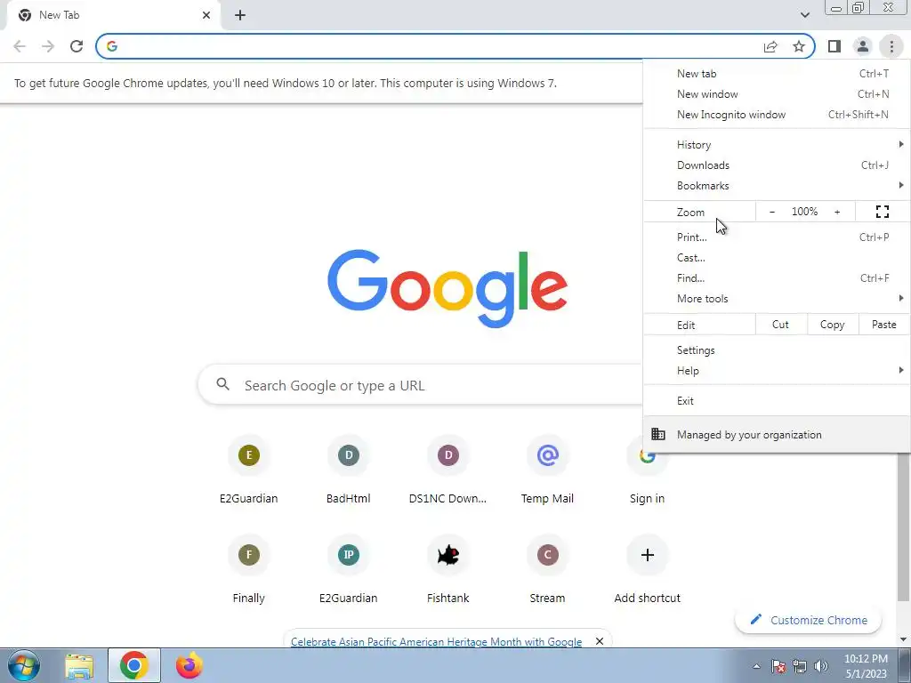Click Cut in the Edit row
This screenshot has width=911, height=683.
pyautogui.click(x=781, y=325)
